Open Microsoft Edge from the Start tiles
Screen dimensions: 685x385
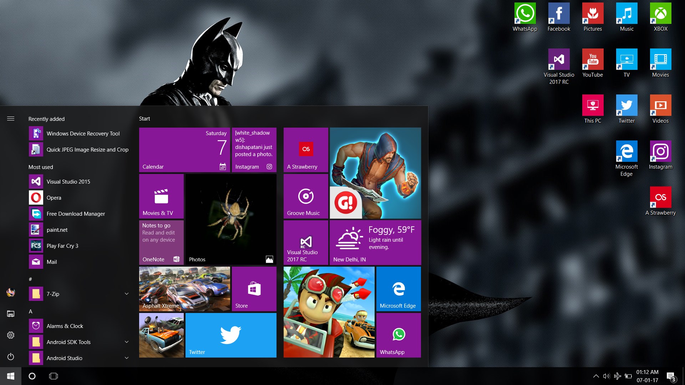click(x=398, y=289)
